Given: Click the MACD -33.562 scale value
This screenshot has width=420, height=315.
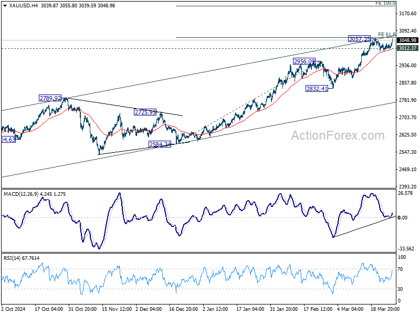Looking at the screenshot, I should pyautogui.click(x=406, y=248).
